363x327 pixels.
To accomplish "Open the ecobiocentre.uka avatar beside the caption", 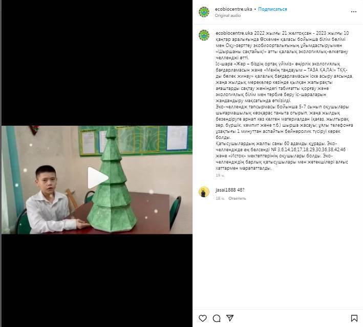I will pos(204,35).
